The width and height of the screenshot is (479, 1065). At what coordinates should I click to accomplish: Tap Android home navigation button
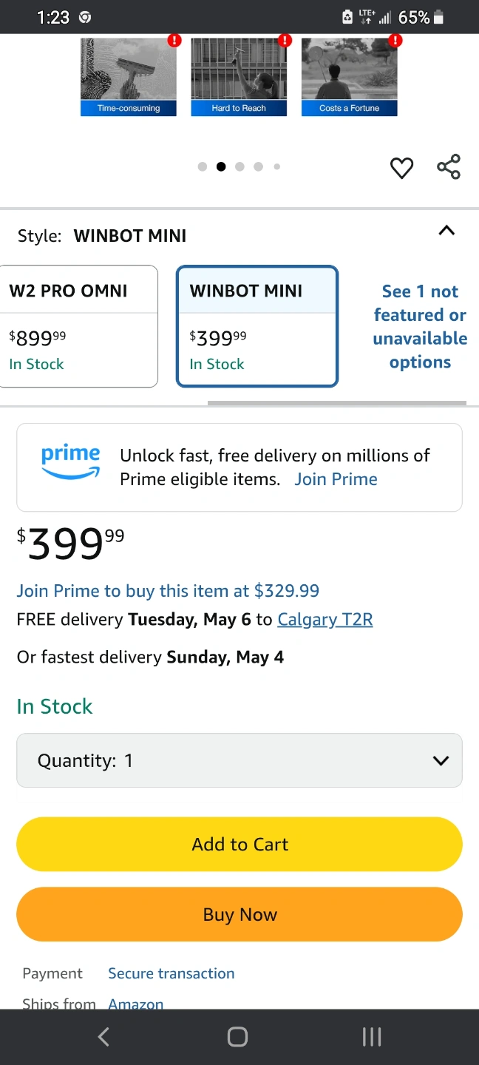pos(237,1037)
